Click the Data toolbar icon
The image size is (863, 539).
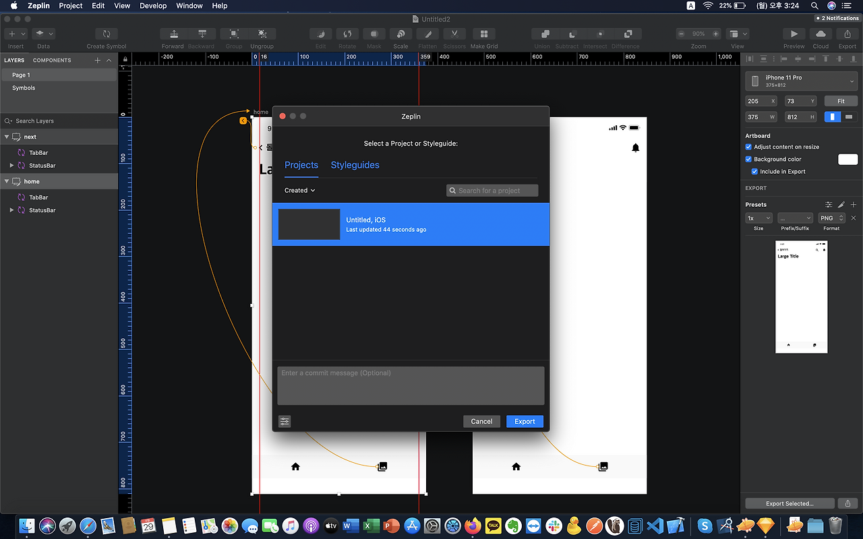[x=43, y=34]
